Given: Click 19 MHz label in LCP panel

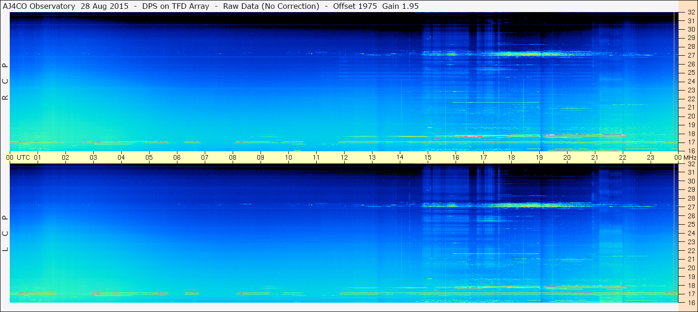Looking at the screenshot, I should [691, 277].
